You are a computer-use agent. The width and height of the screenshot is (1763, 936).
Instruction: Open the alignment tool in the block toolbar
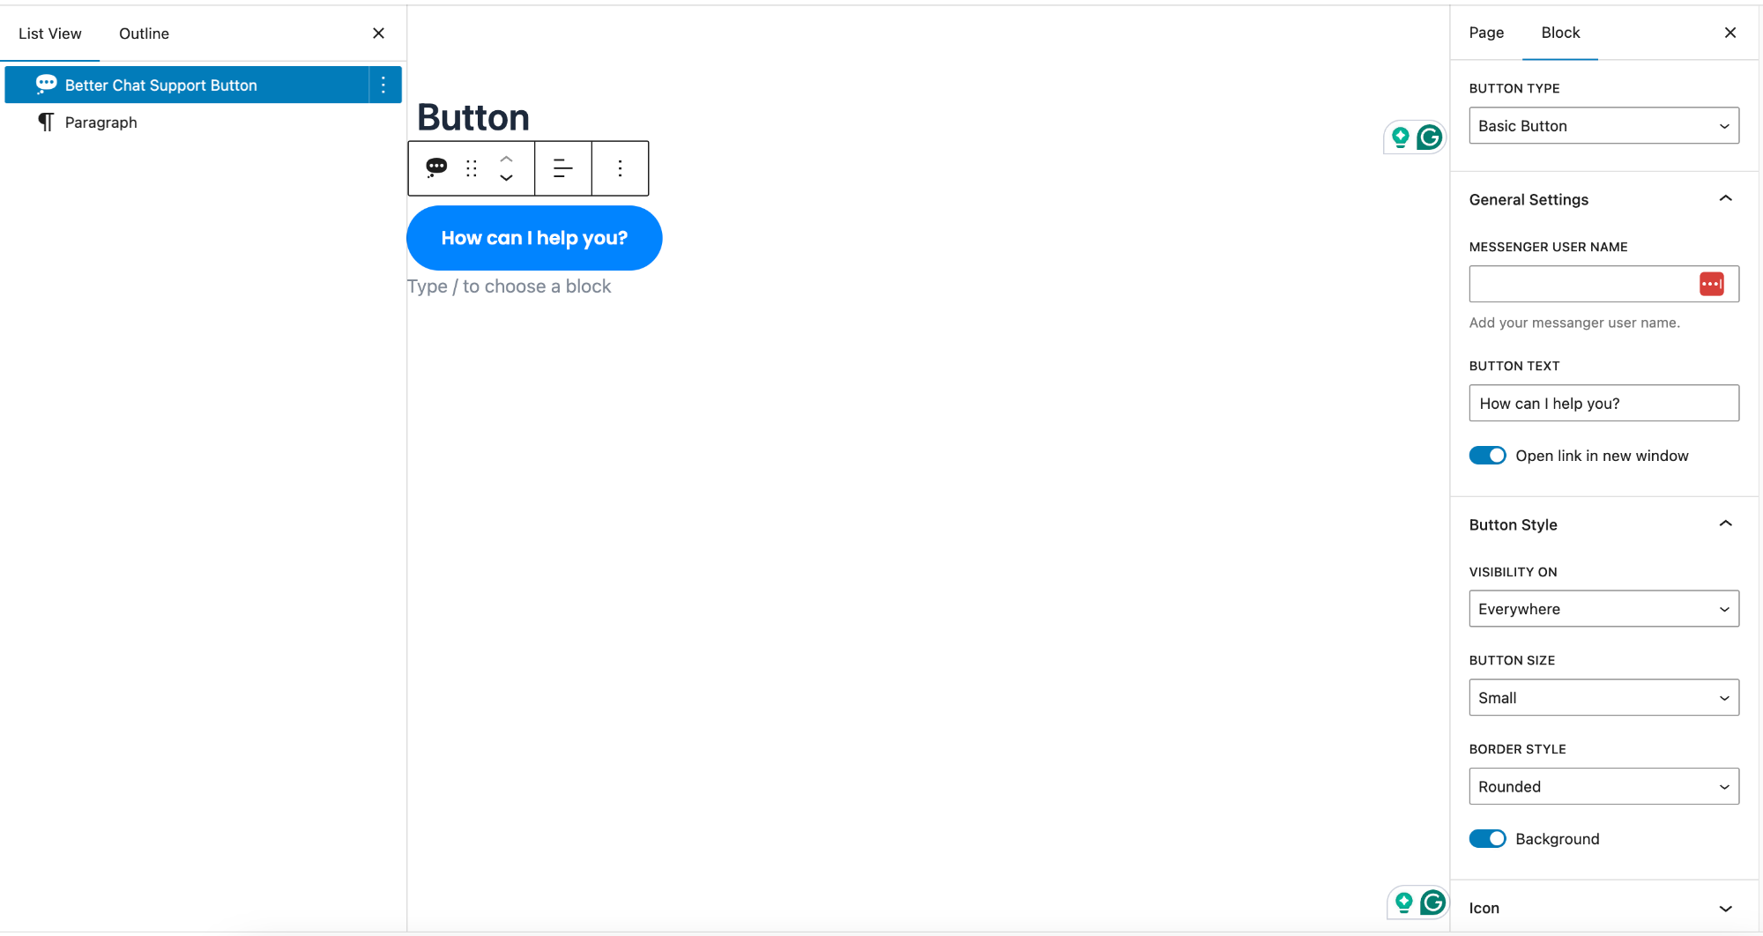[563, 167]
